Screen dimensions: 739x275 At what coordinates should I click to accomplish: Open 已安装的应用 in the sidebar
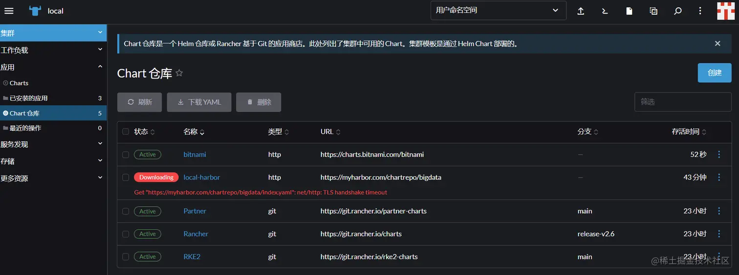(x=53, y=98)
